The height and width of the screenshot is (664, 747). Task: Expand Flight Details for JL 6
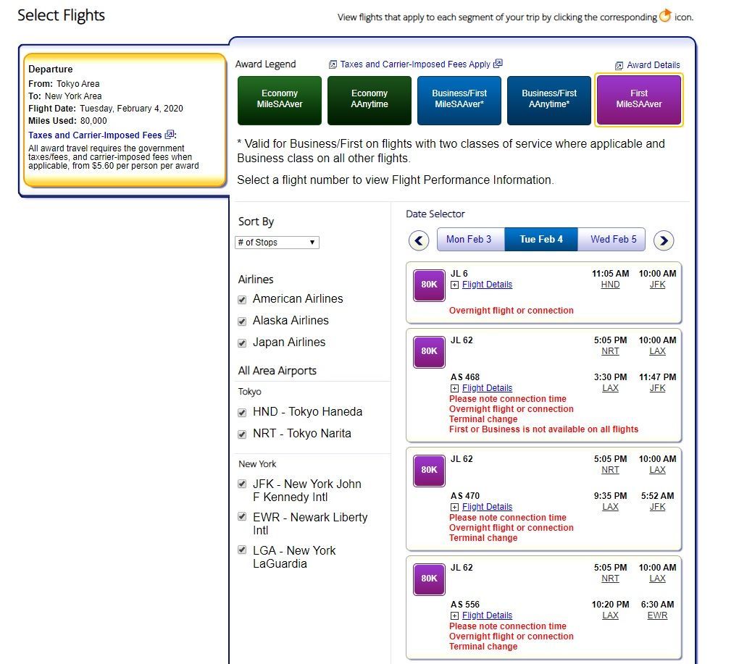pos(487,285)
